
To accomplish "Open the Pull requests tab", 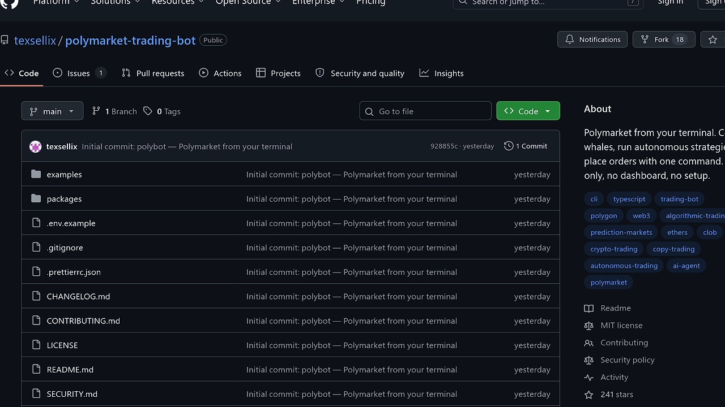I will [x=153, y=73].
